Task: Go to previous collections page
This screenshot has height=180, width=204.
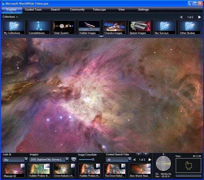Action: (x=181, y=17)
